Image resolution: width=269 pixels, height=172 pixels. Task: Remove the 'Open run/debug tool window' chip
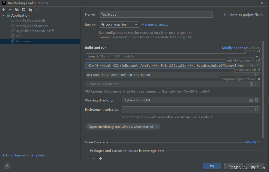pos(157,127)
